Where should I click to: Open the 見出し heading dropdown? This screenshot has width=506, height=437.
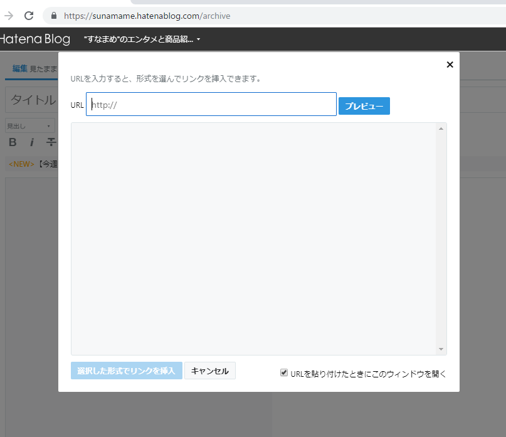(29, 126)
